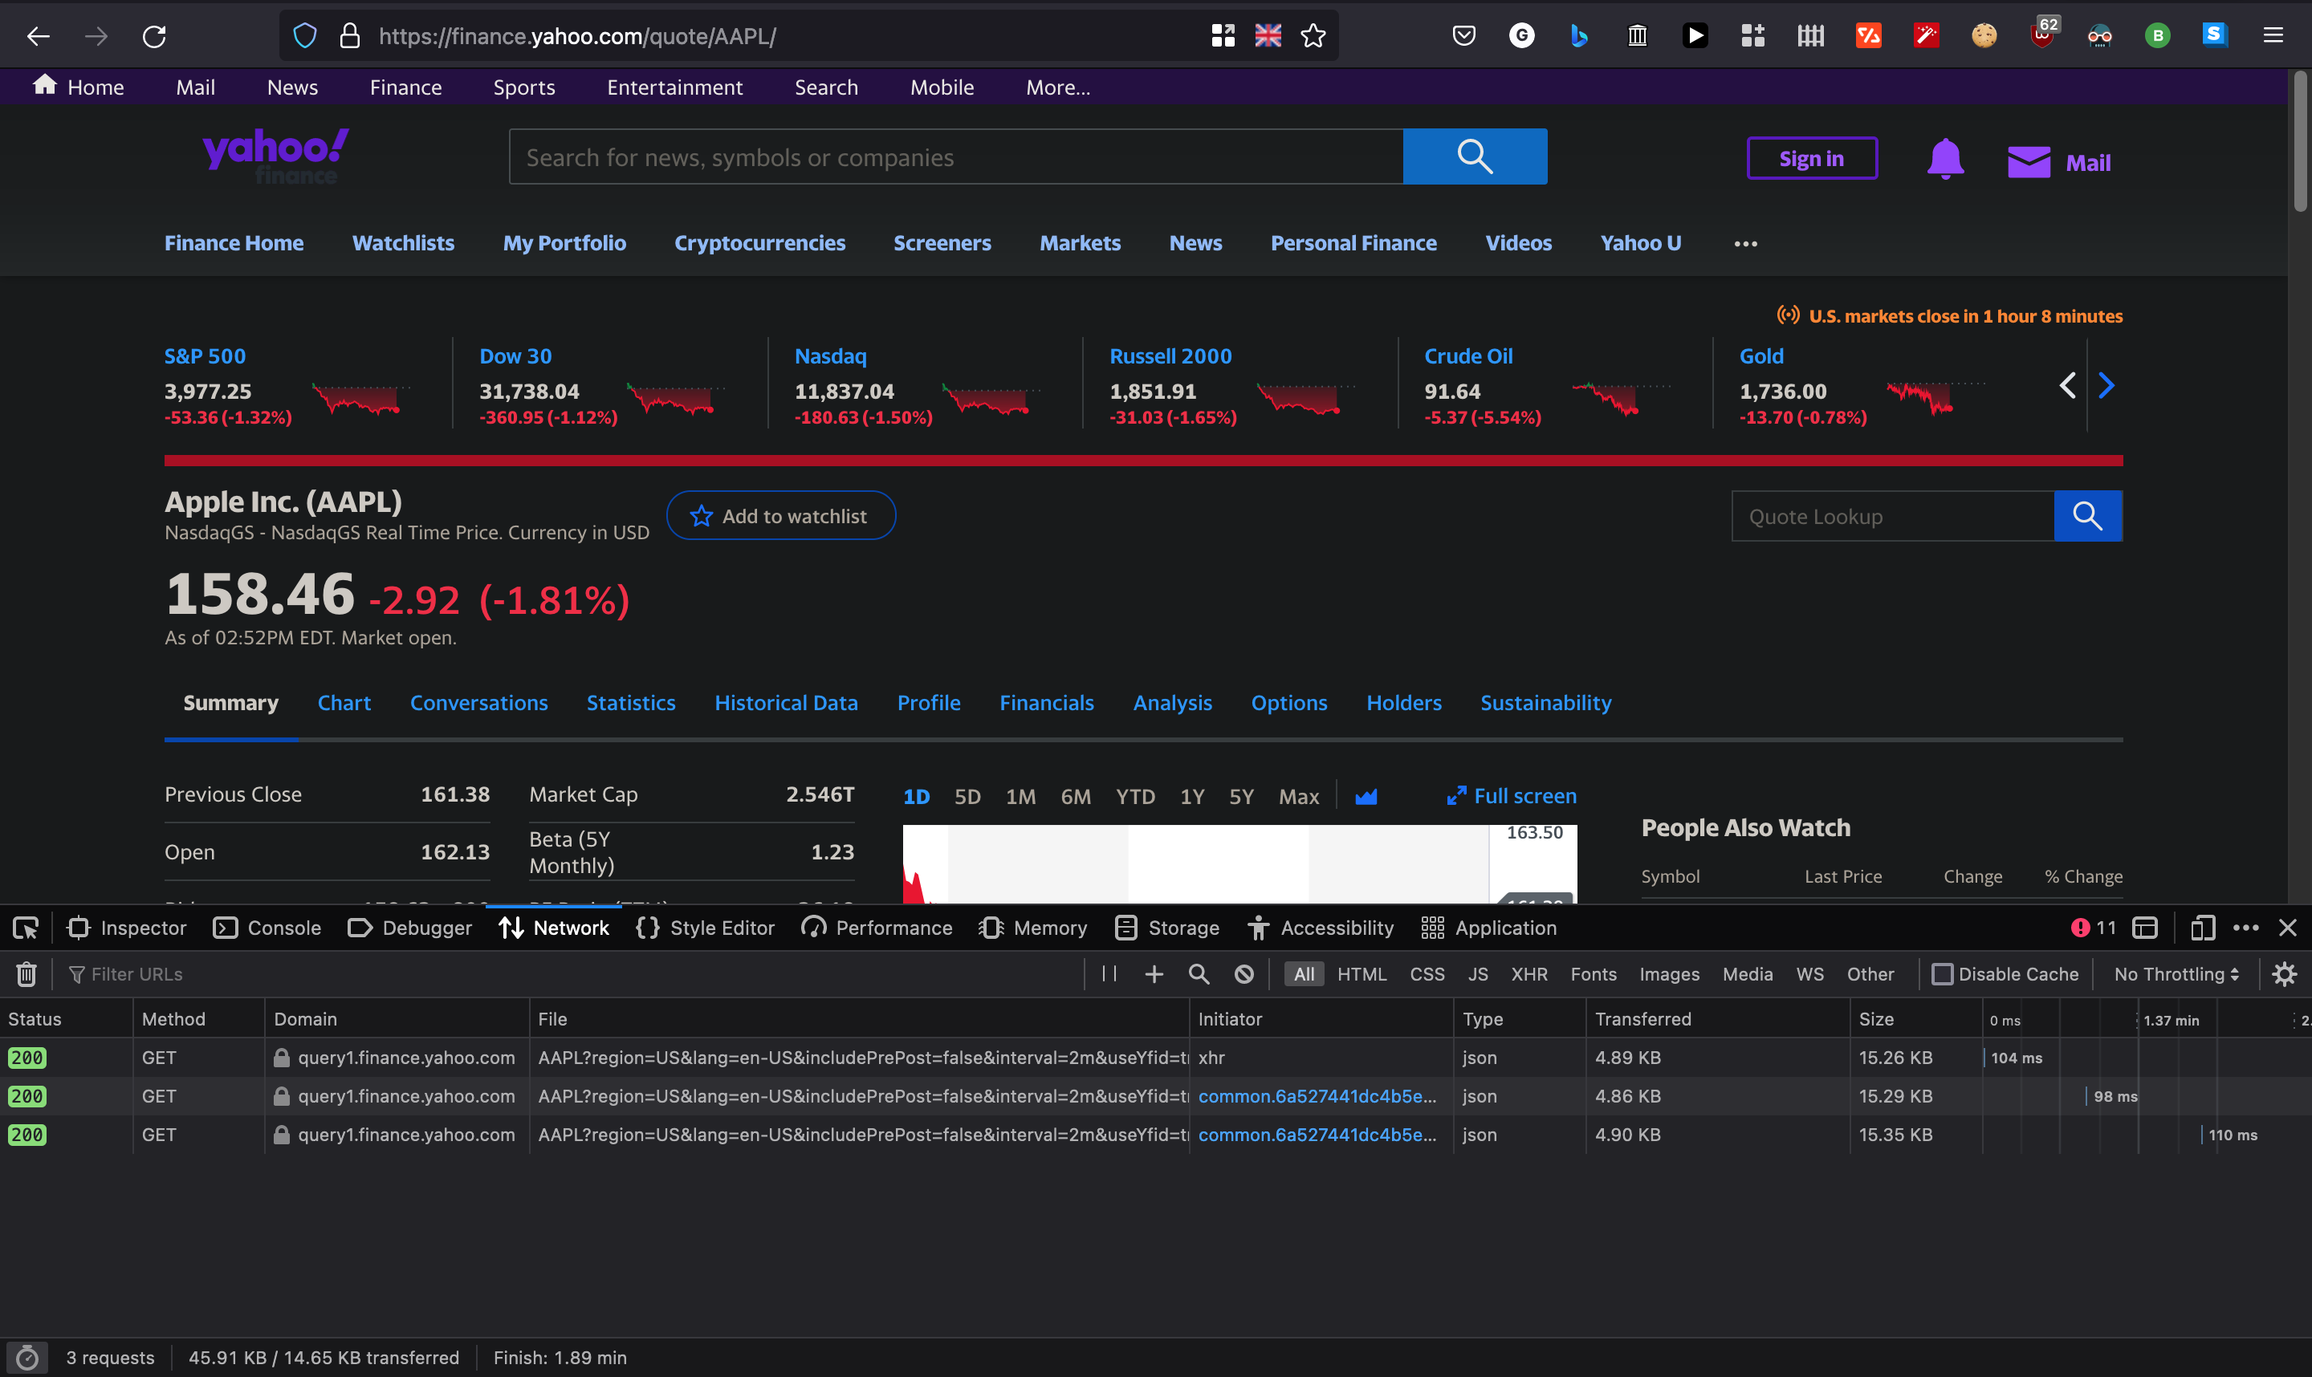This screenshot has height=1377, width=2312.
Task: Switch to the Inspector tab
Action: pyautogui.click(x=127, y=928)
